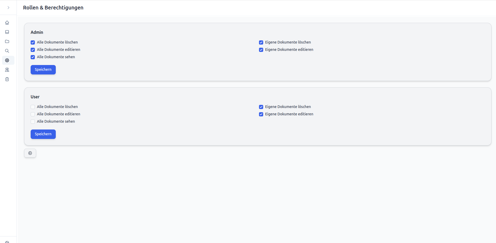Uncheck User 'Eigene Dokumente löschen' checkbox
The height and width of the screenshot is (243, 496).
[261, 107]
